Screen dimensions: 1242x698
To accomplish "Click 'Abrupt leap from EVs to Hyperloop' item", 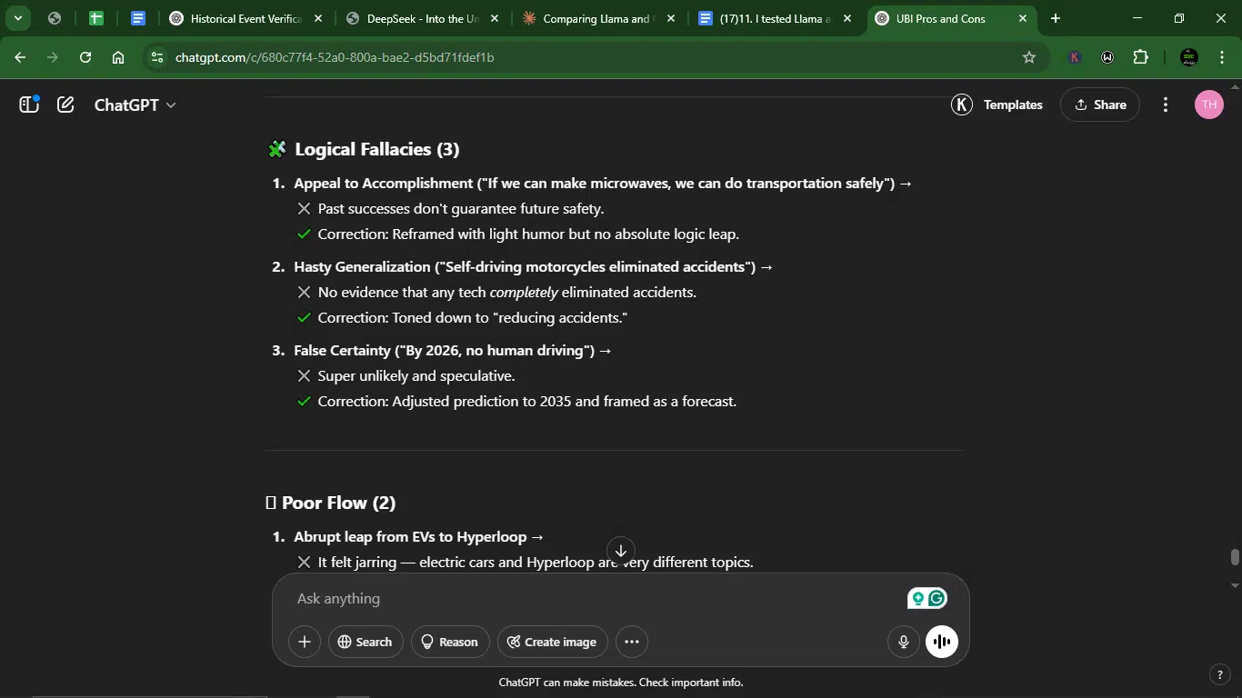I will click(418, 537).
